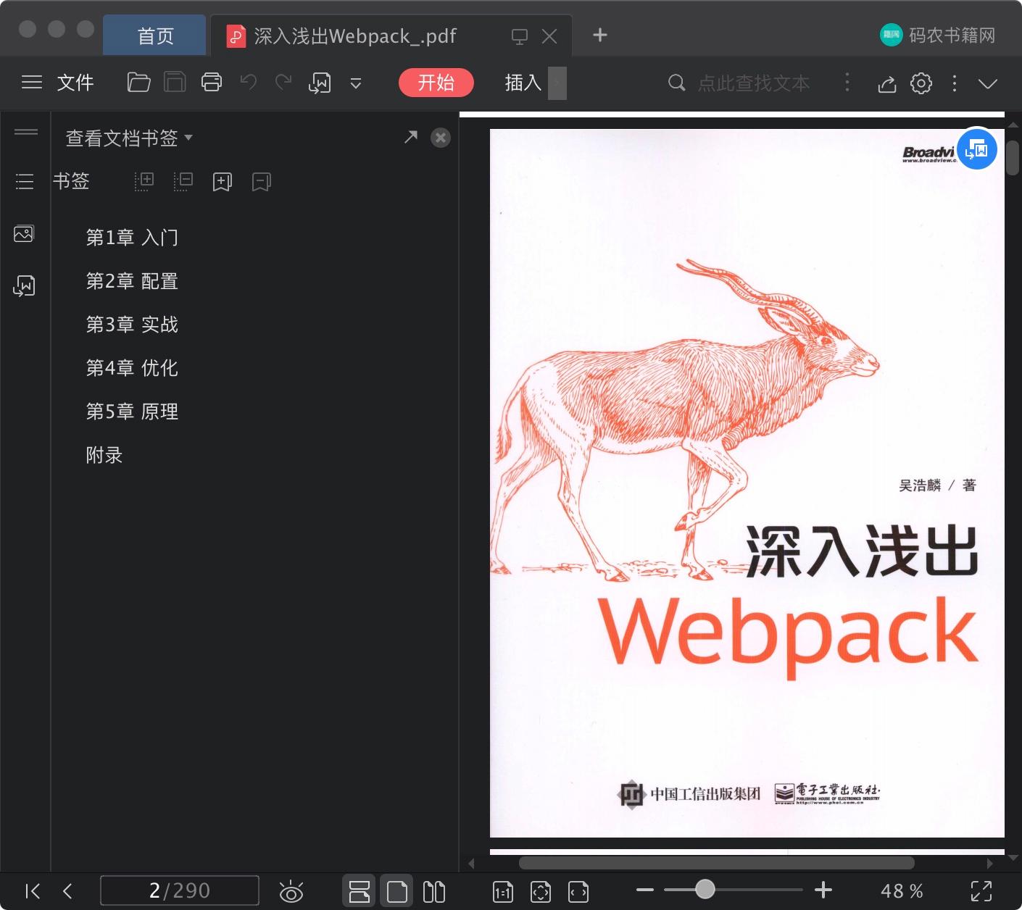The height and width of the screenshot is (910, 1022).
Task: Open settings gear icon
Action: (x=921, y=83)
